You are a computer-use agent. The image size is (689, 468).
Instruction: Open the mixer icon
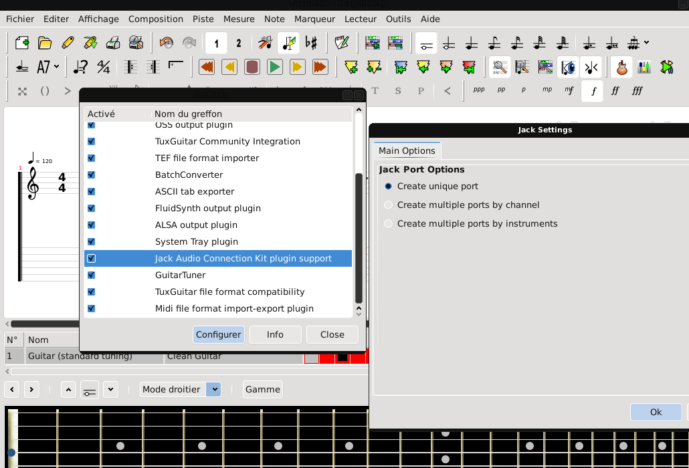point(644,67)
